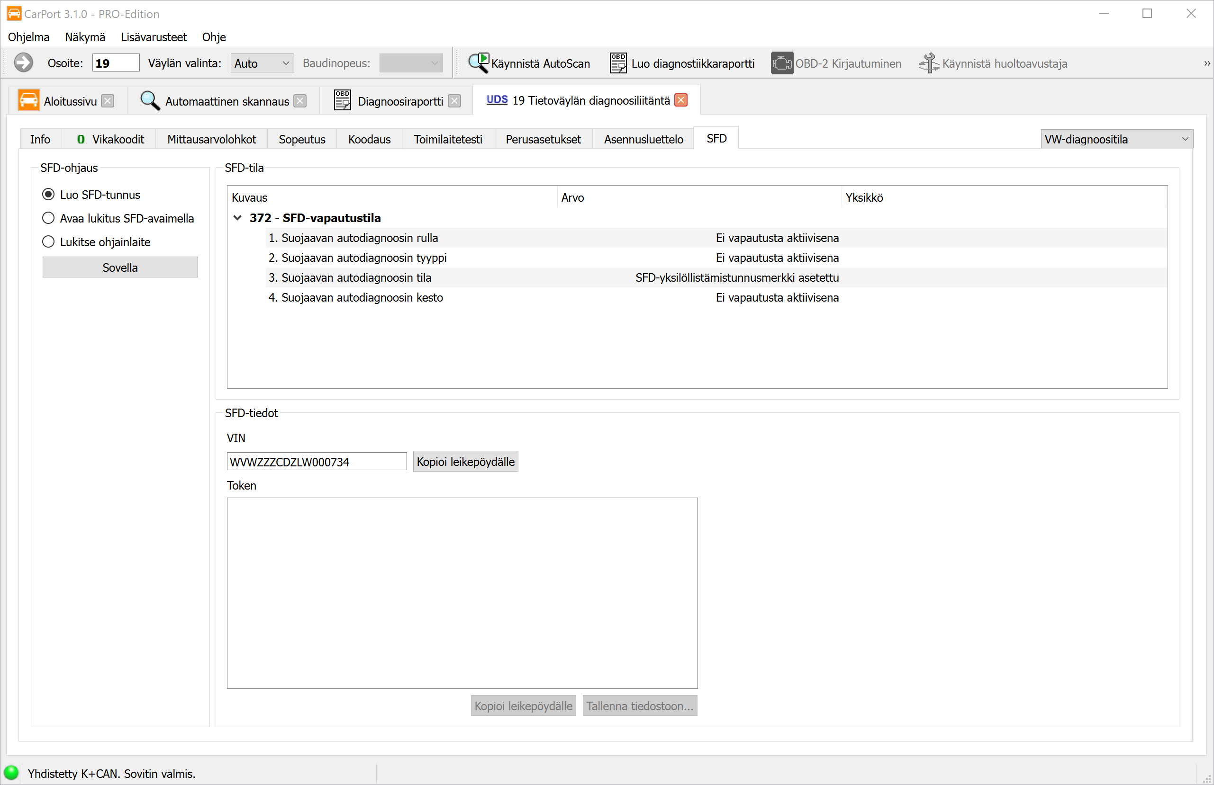Screen dimensions: 1214x785
Task: Click the Käynnistä AutoScan magnifier icon
Action: pyautogui.click(x=479, y=63)
